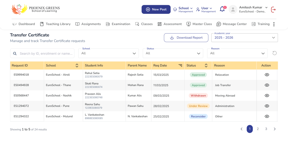Open the Academic year dropdown

(x=244, y=38)
